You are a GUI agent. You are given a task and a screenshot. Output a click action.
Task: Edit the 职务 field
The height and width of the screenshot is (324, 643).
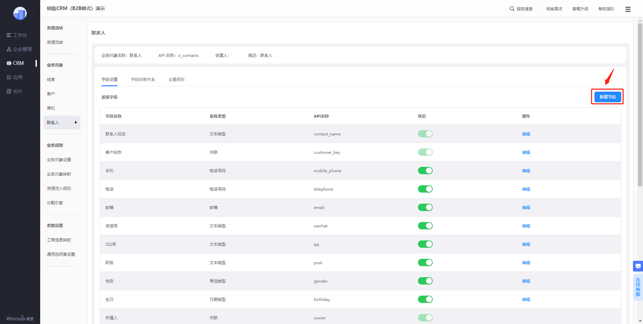click(x=526, y=263)
